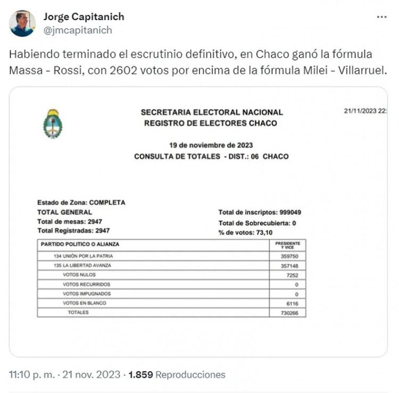Click the Totales value 730266
Viewport: 399px width, 393px height.
[x=289, y=313]
